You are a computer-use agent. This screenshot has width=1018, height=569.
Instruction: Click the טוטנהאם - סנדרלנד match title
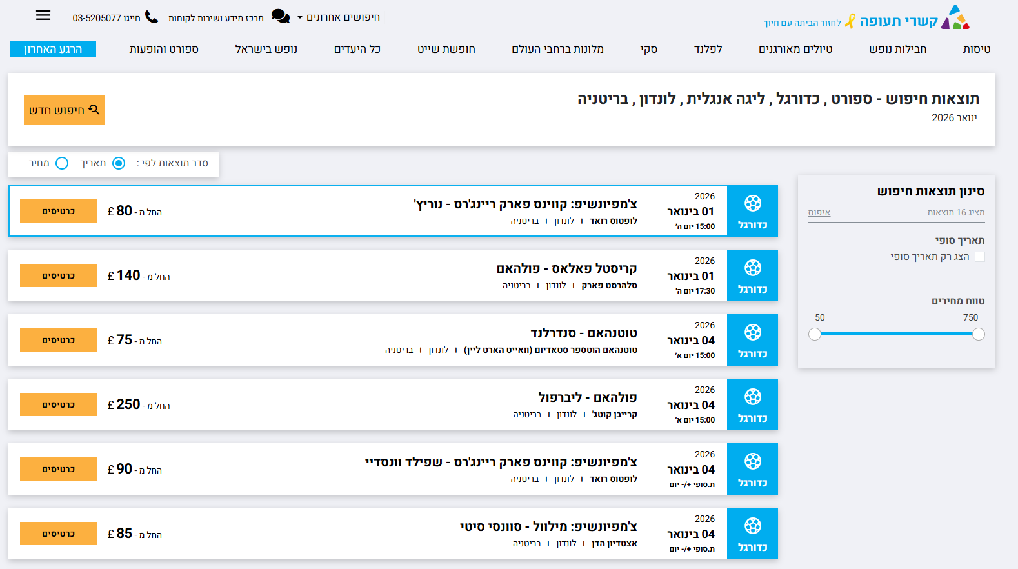pyautogui.click(x=584, y=333)
